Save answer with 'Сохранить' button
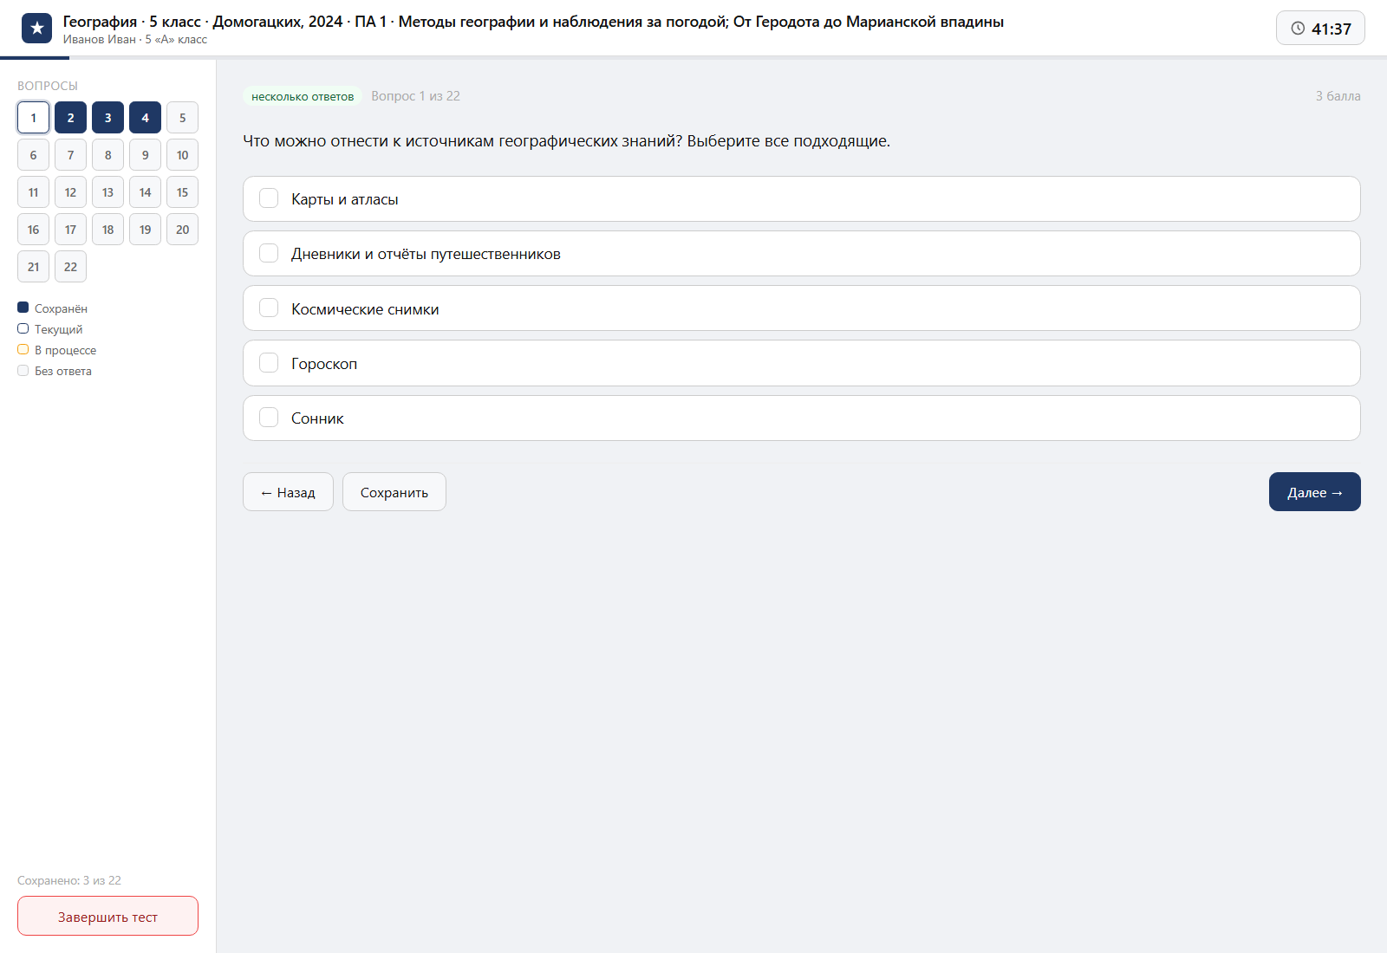 [394, 492]
